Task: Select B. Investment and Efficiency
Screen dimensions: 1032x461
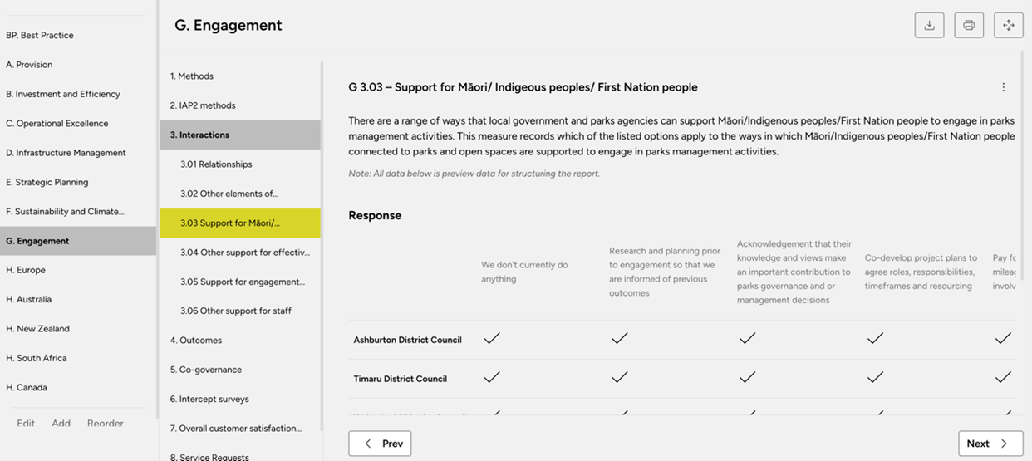Action: coord(63,94)
